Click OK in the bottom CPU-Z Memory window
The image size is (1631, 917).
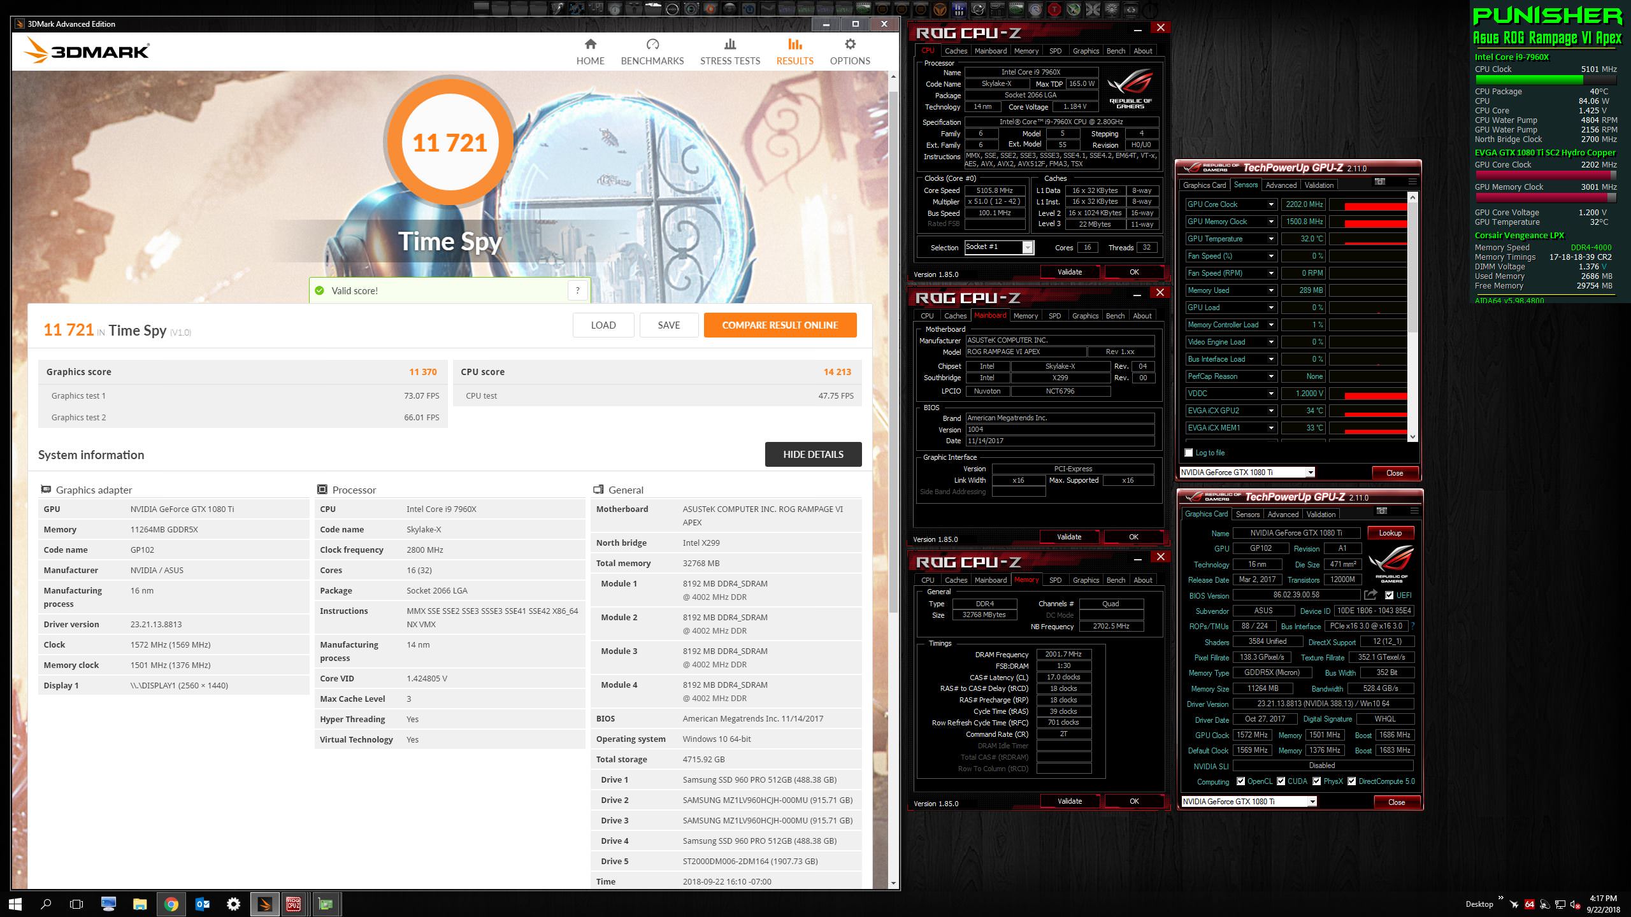(1134, 801)
